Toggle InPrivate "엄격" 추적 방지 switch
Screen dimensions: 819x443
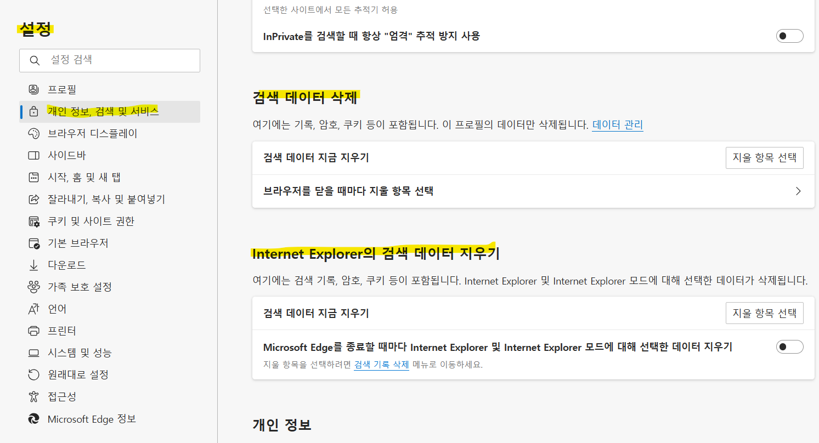tap(789, 36)
